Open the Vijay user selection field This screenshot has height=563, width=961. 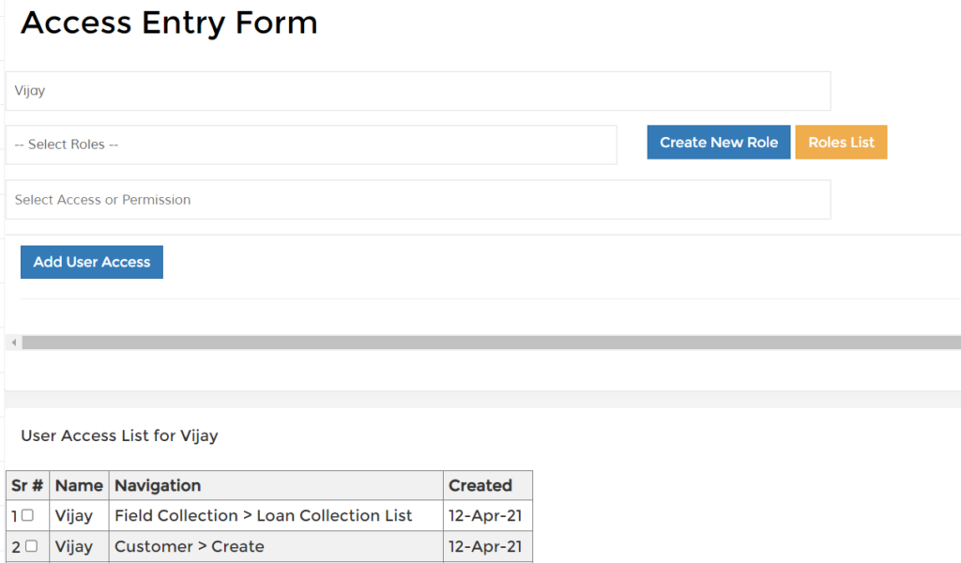point(419,91)
